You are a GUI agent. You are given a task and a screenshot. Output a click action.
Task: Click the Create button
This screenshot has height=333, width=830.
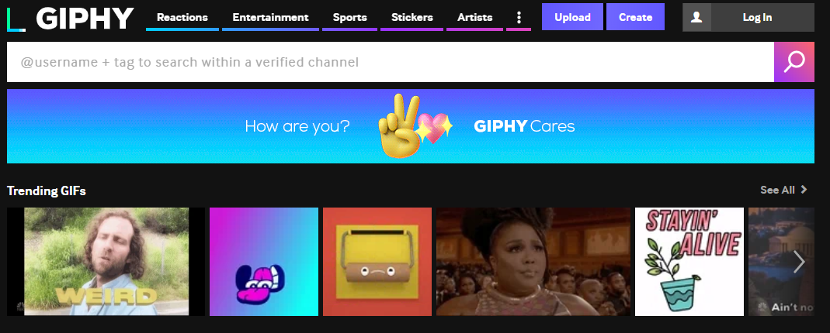pos(635,17)
